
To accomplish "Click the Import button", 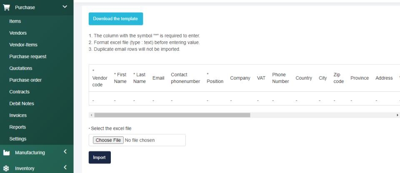I will tap(100, 158).
